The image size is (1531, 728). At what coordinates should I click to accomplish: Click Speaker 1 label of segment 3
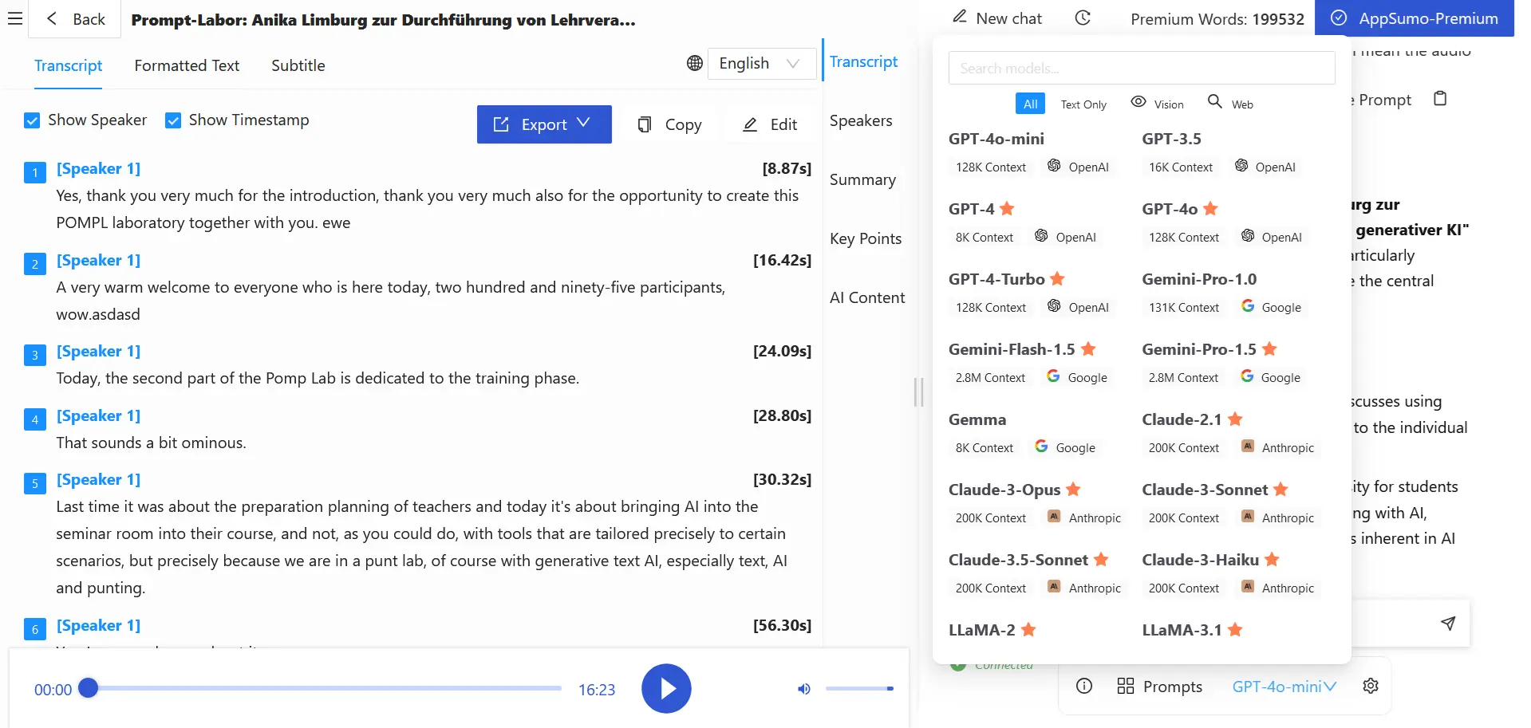coord(98,351)
